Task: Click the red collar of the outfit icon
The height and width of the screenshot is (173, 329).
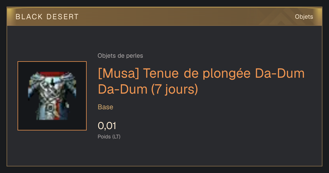Action: (52, 74)
